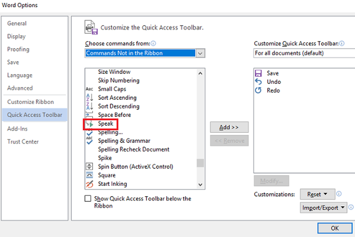Click the Spin Button ActiveX icon

coord(89,166)
